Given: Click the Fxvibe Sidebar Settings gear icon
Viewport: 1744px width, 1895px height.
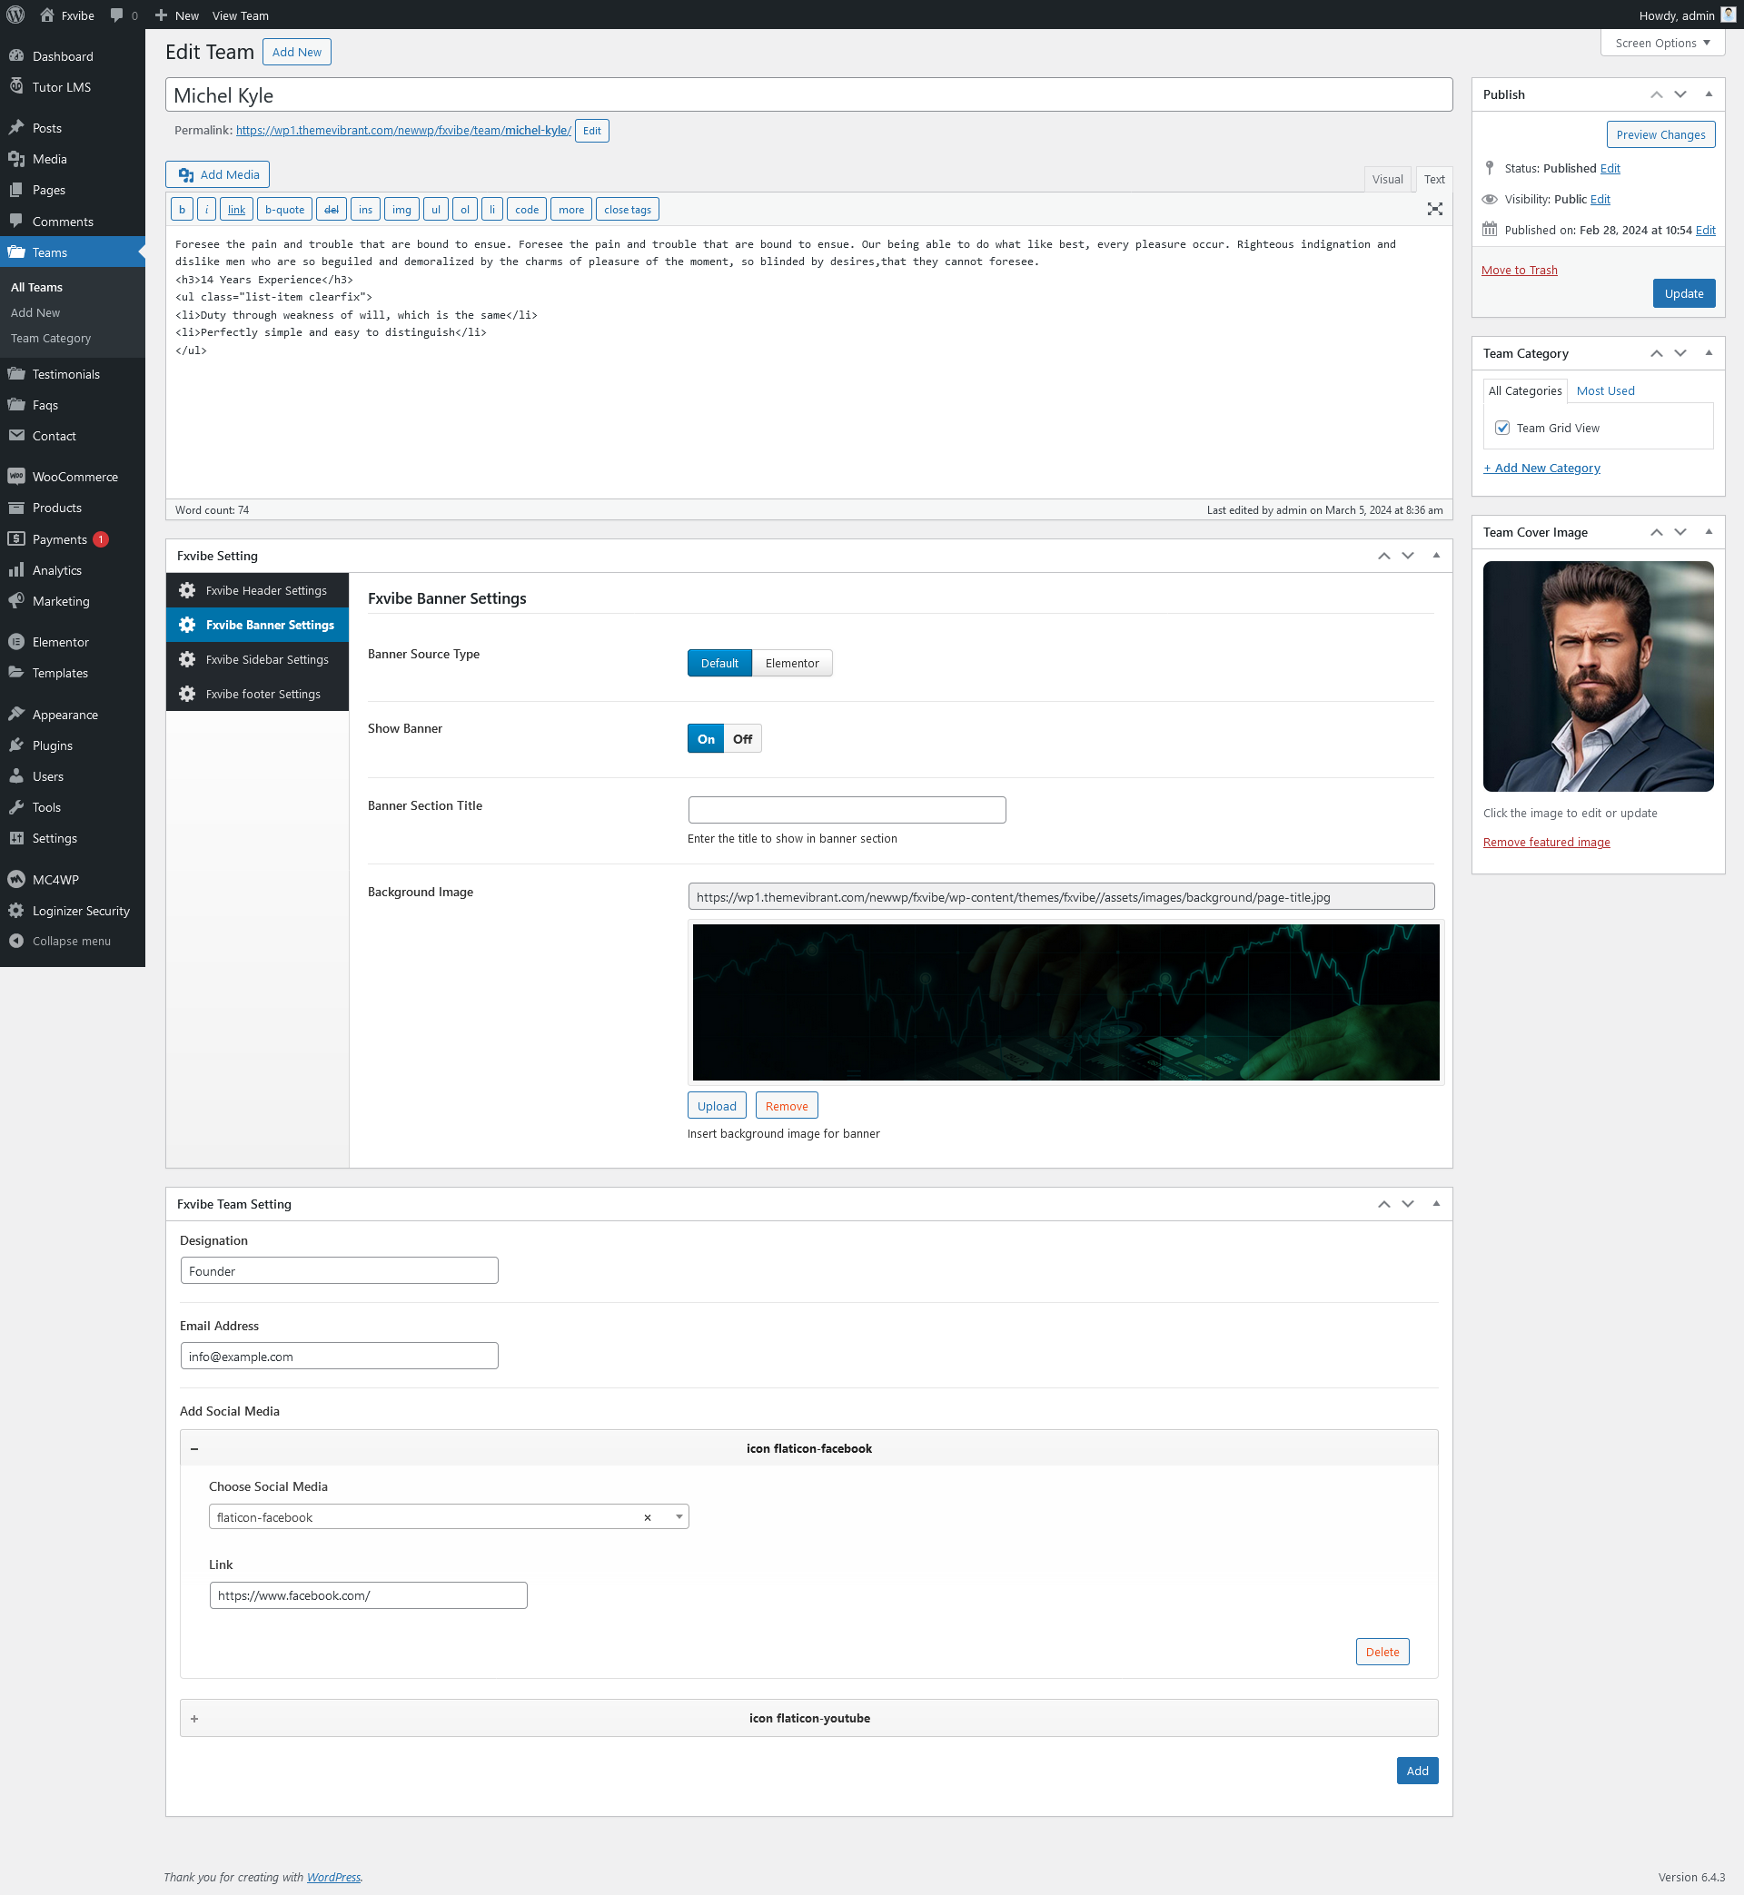Looking at the screenshot, I should point(187,659).
